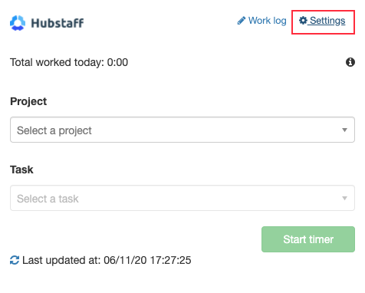Viewport: 365px width, 293px height.
Task: Click the gear icon for Settings
Action: pyautogui.click(x=303, y=21)
